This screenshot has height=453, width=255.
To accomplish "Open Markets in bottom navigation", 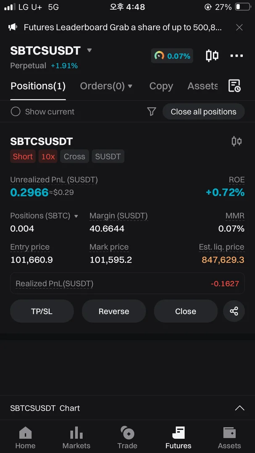I will (76, 437).
